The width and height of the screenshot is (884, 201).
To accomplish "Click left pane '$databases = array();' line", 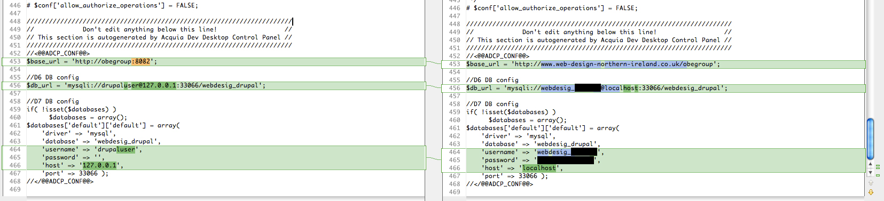I will click(88, 117).
